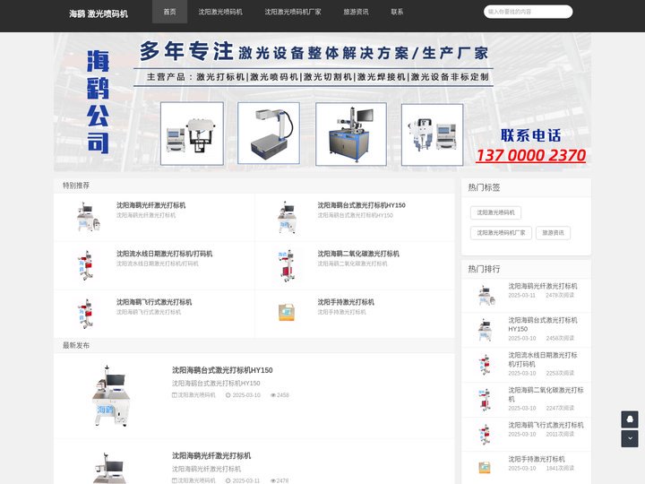
Task: Click the first machine image in banner
Action: (192, 134)
